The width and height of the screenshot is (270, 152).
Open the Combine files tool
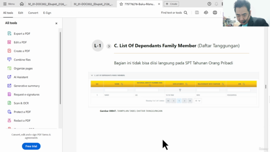coord(22,60)
